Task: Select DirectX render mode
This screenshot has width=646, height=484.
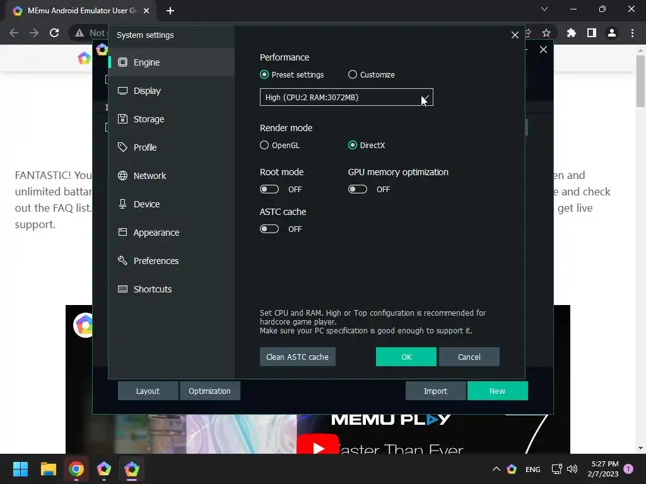Action: tap(352, 146)
